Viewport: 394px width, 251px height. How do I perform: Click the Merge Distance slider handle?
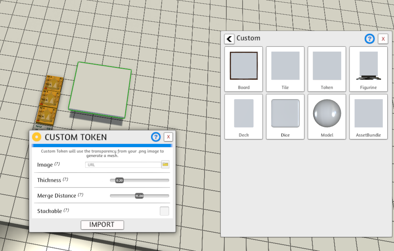point(139,196)
